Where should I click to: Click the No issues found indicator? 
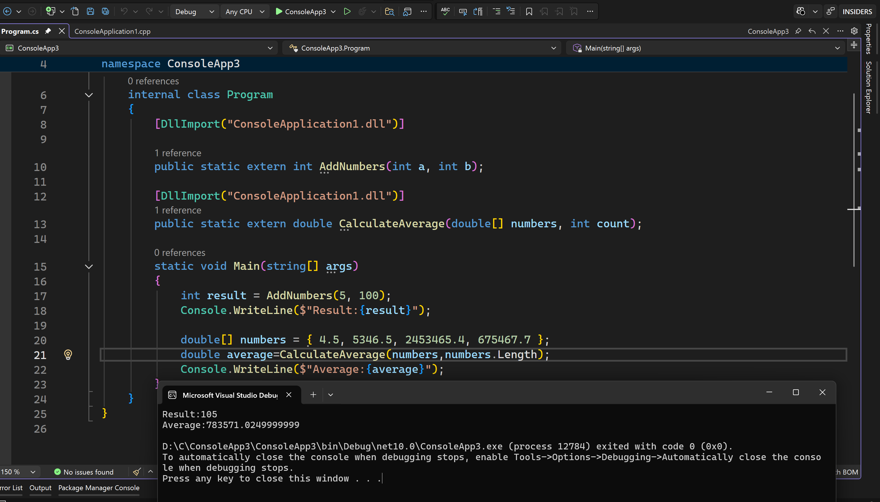tap(84, 472)
